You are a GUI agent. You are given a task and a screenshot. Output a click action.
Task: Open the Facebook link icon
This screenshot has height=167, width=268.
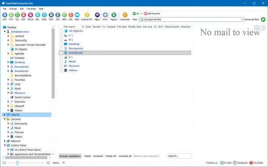click(x=235, y=163)
